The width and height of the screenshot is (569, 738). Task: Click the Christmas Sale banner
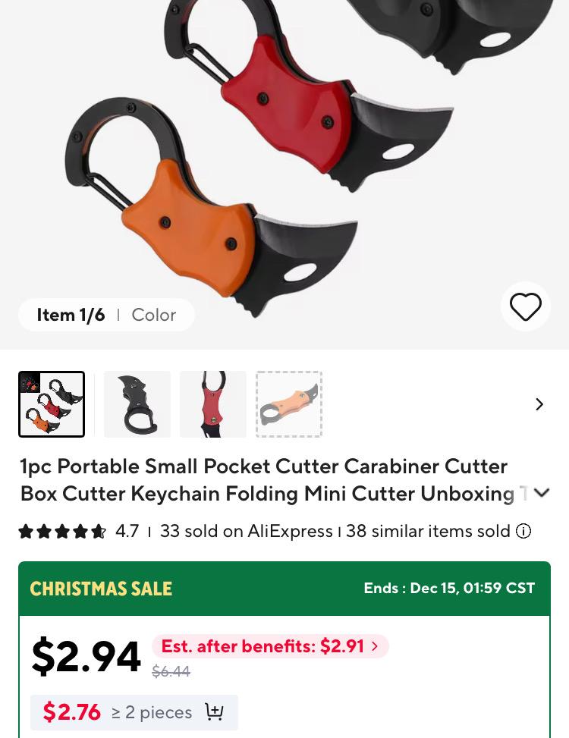[x=284, y=589]
